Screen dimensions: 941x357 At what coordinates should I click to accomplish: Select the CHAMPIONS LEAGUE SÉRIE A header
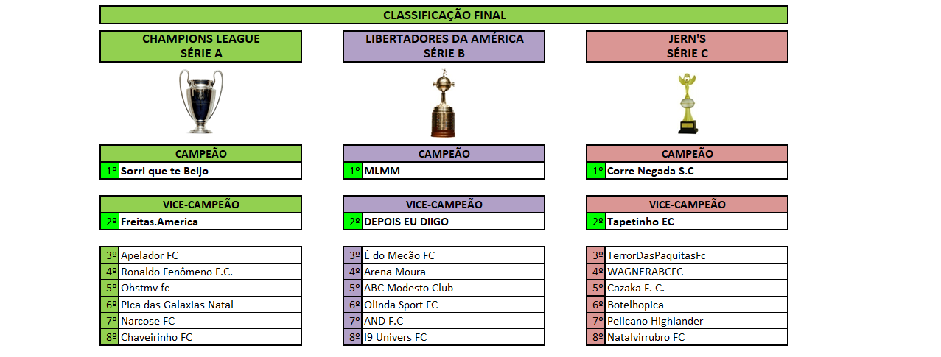tap(200, 46)
